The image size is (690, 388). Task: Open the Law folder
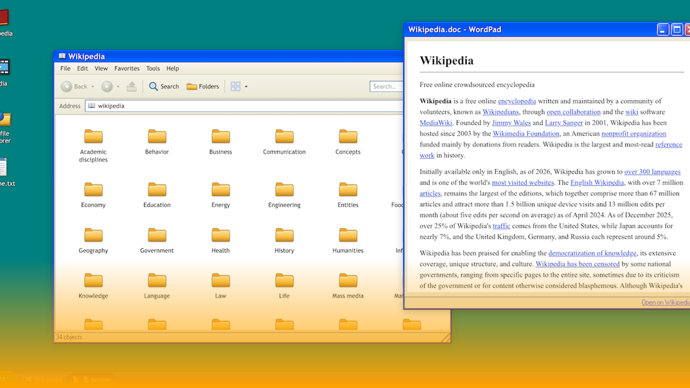220,286
